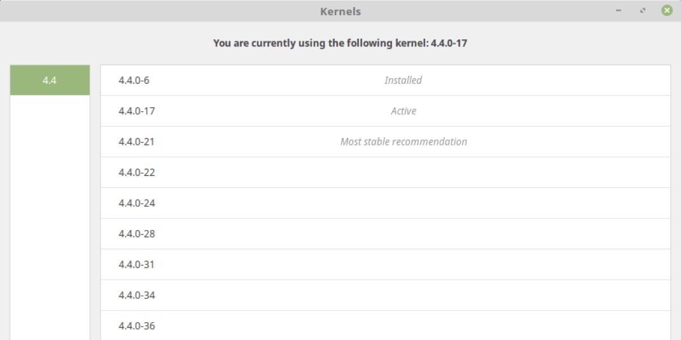This screenshot has height=340, width=681.
Task: Click the "Installed" status label
Action: [403, 81]
